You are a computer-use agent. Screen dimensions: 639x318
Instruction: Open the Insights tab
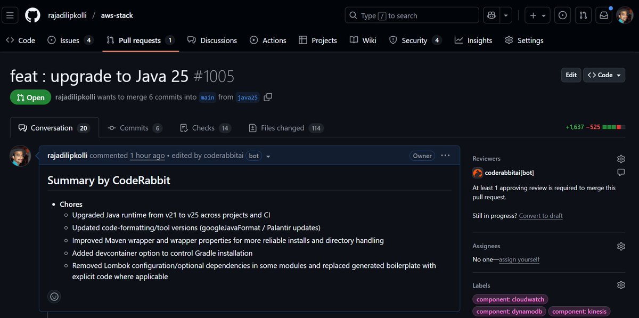[473, 40]
